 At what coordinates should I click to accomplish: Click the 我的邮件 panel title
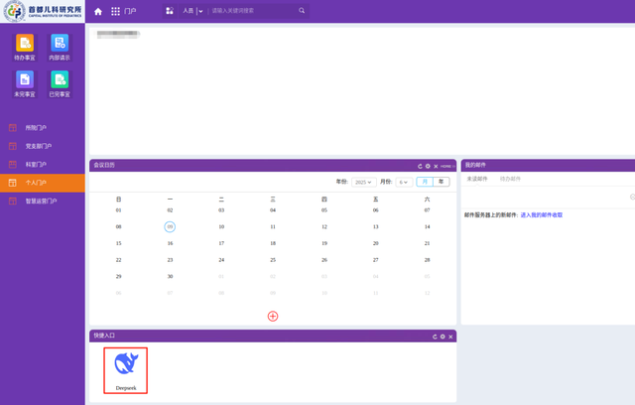point(475,165)
